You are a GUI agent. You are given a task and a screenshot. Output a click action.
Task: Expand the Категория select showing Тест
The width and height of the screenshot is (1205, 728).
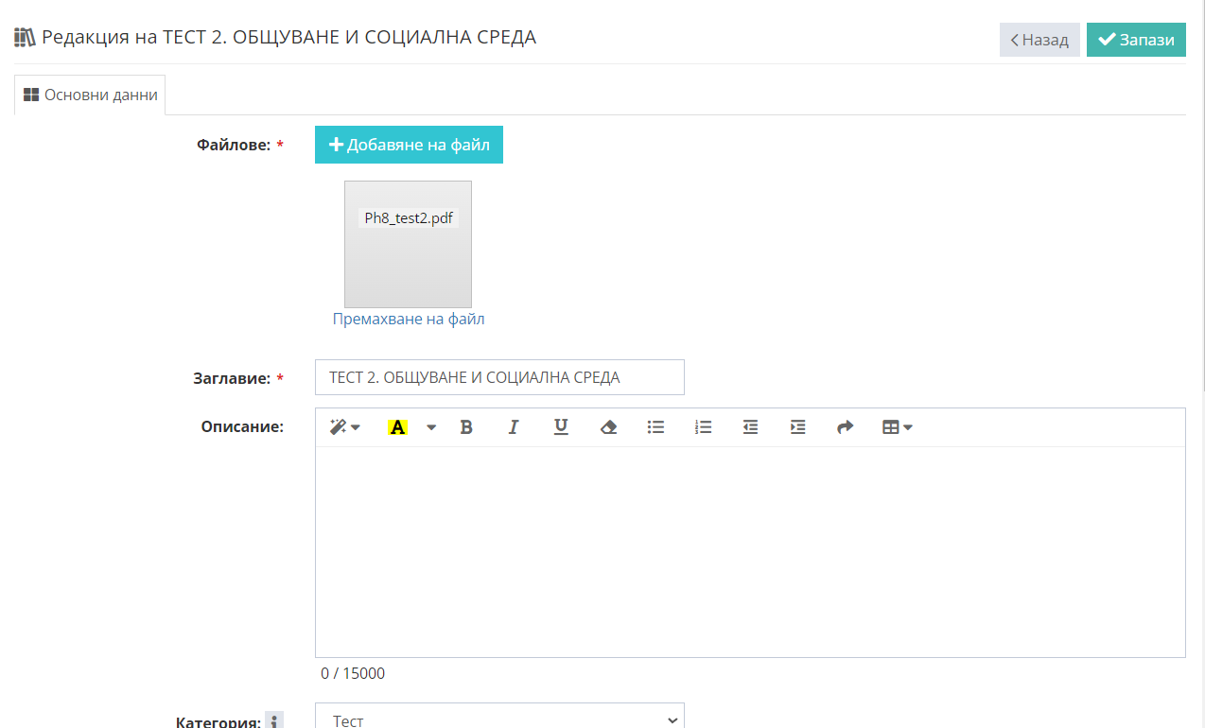click(x=499, y=719)
